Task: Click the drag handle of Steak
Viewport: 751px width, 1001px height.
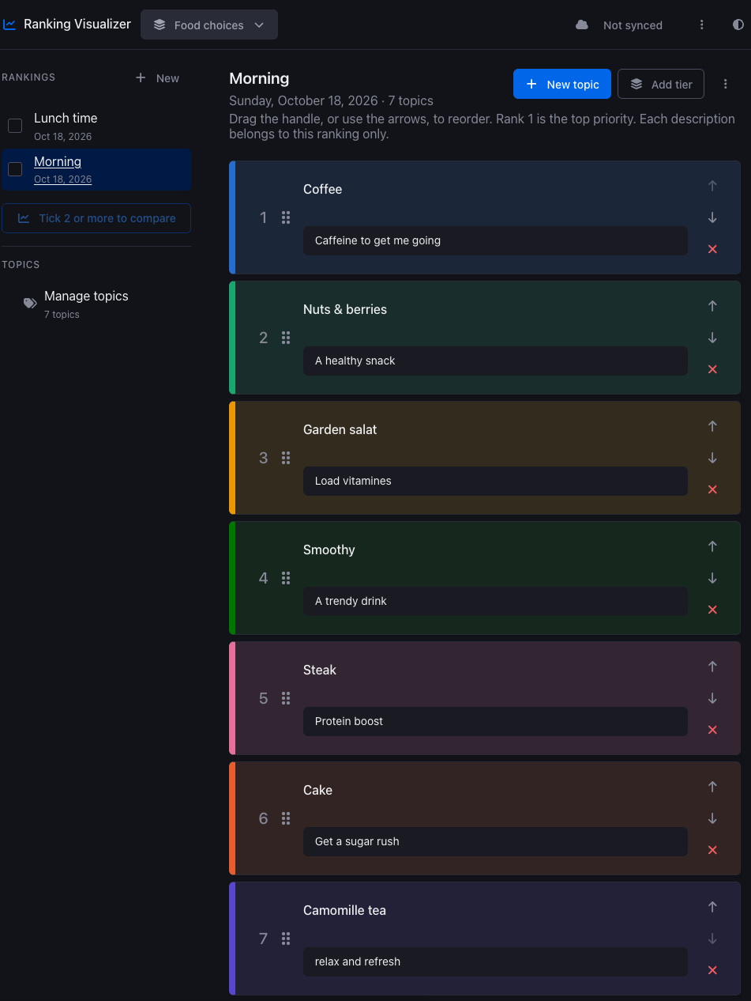Action: 286,698
